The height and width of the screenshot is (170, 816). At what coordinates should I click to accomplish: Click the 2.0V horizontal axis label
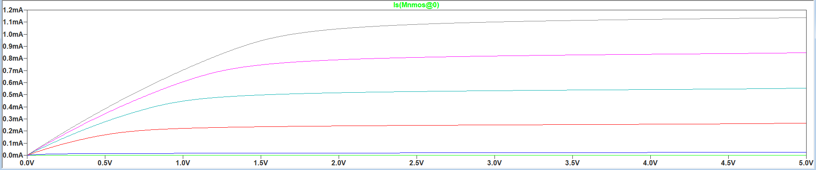pyautogui.click(x=339, y=163)
